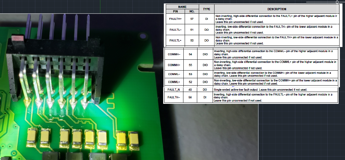This screenshot has width=345, height=160.
Task: Click pin number 57 in the table
Action: 192,19
